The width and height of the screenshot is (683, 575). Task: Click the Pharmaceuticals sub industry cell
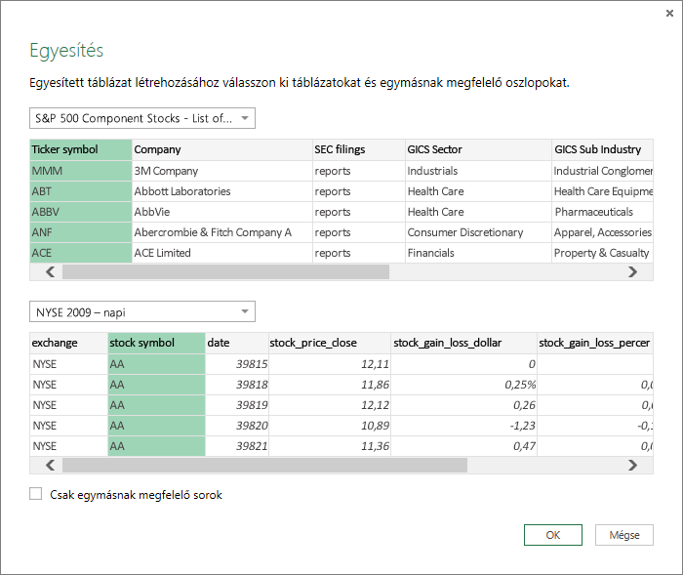(x=602, y=212)
